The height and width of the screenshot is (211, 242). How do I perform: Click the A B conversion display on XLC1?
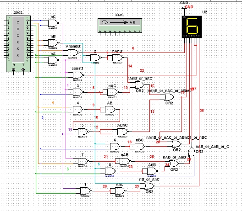120,22
